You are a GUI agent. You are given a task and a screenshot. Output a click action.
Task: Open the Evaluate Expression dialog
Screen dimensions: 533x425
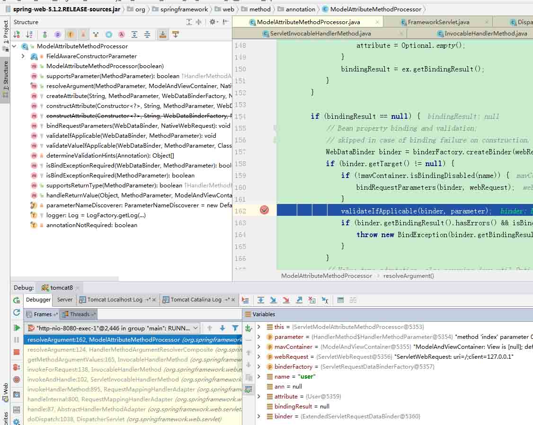[x=340, y=300]
